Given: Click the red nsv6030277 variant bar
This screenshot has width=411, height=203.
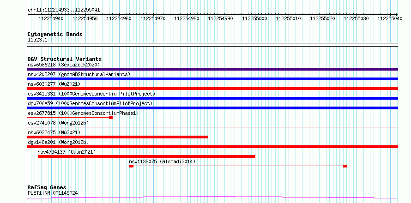Looking at the screenshot, I should 212,89.
